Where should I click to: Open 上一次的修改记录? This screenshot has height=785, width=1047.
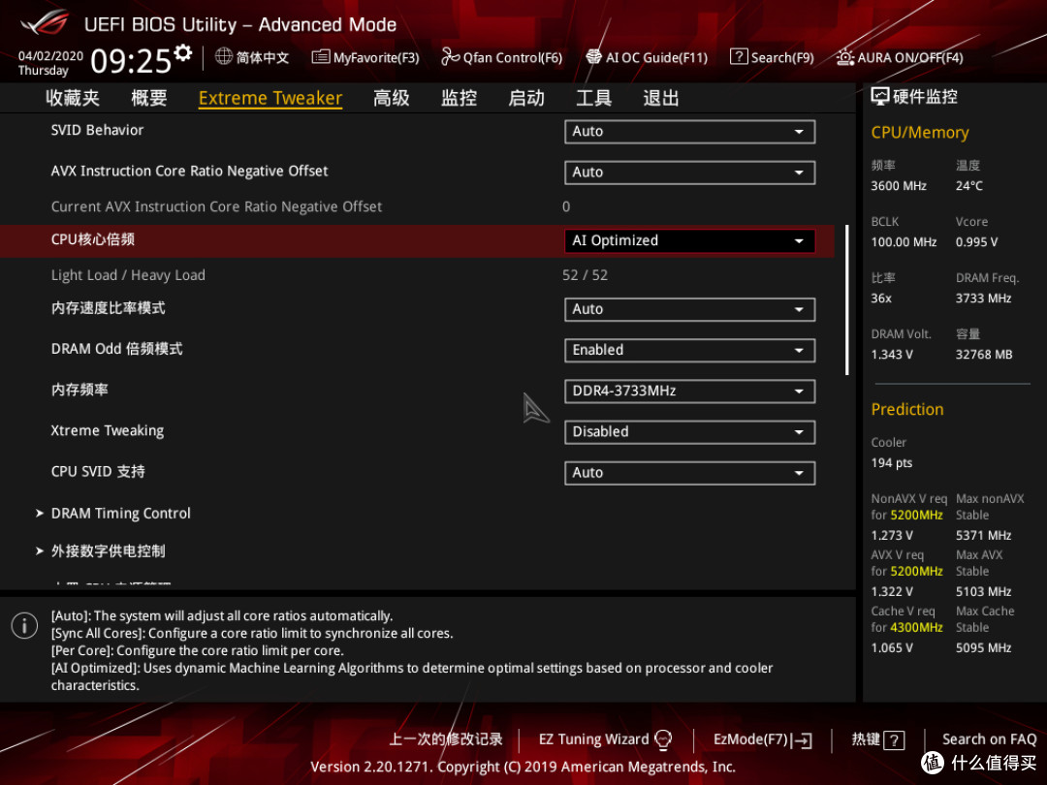(446, 739)
